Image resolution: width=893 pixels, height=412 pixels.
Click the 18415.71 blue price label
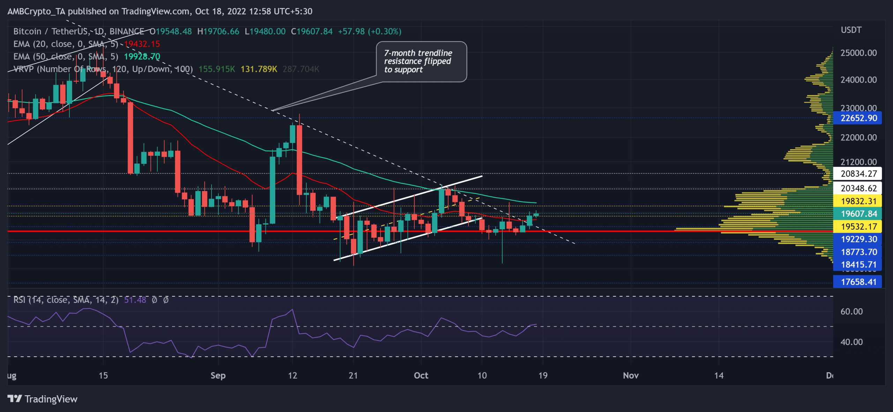click(x=857, y=265)
